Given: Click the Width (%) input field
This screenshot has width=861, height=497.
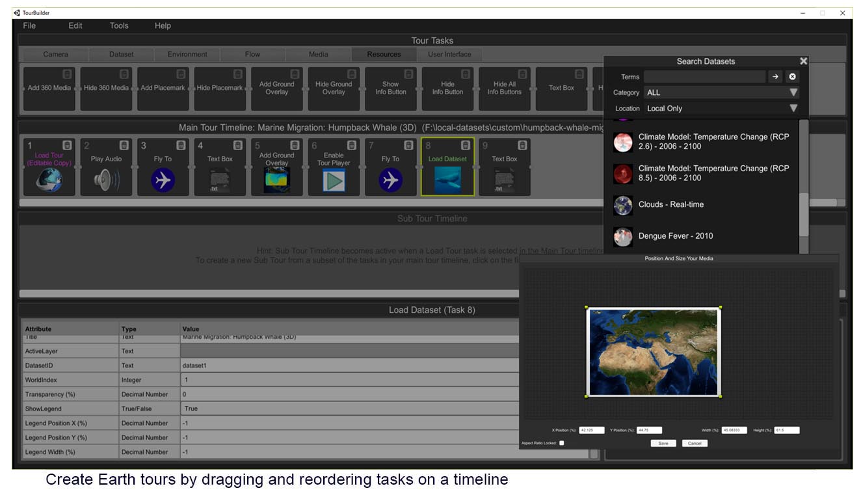Looking at the screenshot, I should pos(734,430).
